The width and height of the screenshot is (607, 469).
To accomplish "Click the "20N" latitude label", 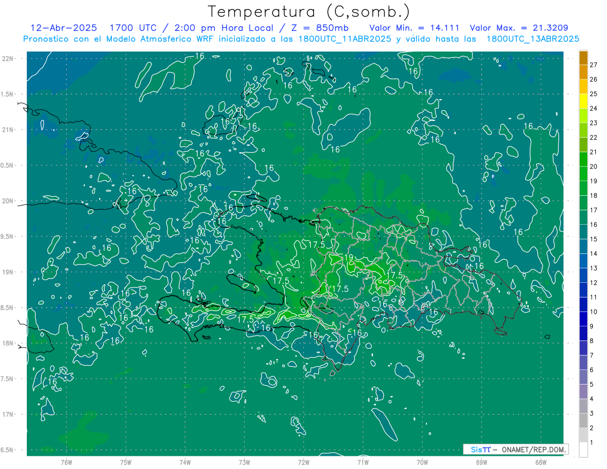I will pyautogui.click(x=8, y=201).
